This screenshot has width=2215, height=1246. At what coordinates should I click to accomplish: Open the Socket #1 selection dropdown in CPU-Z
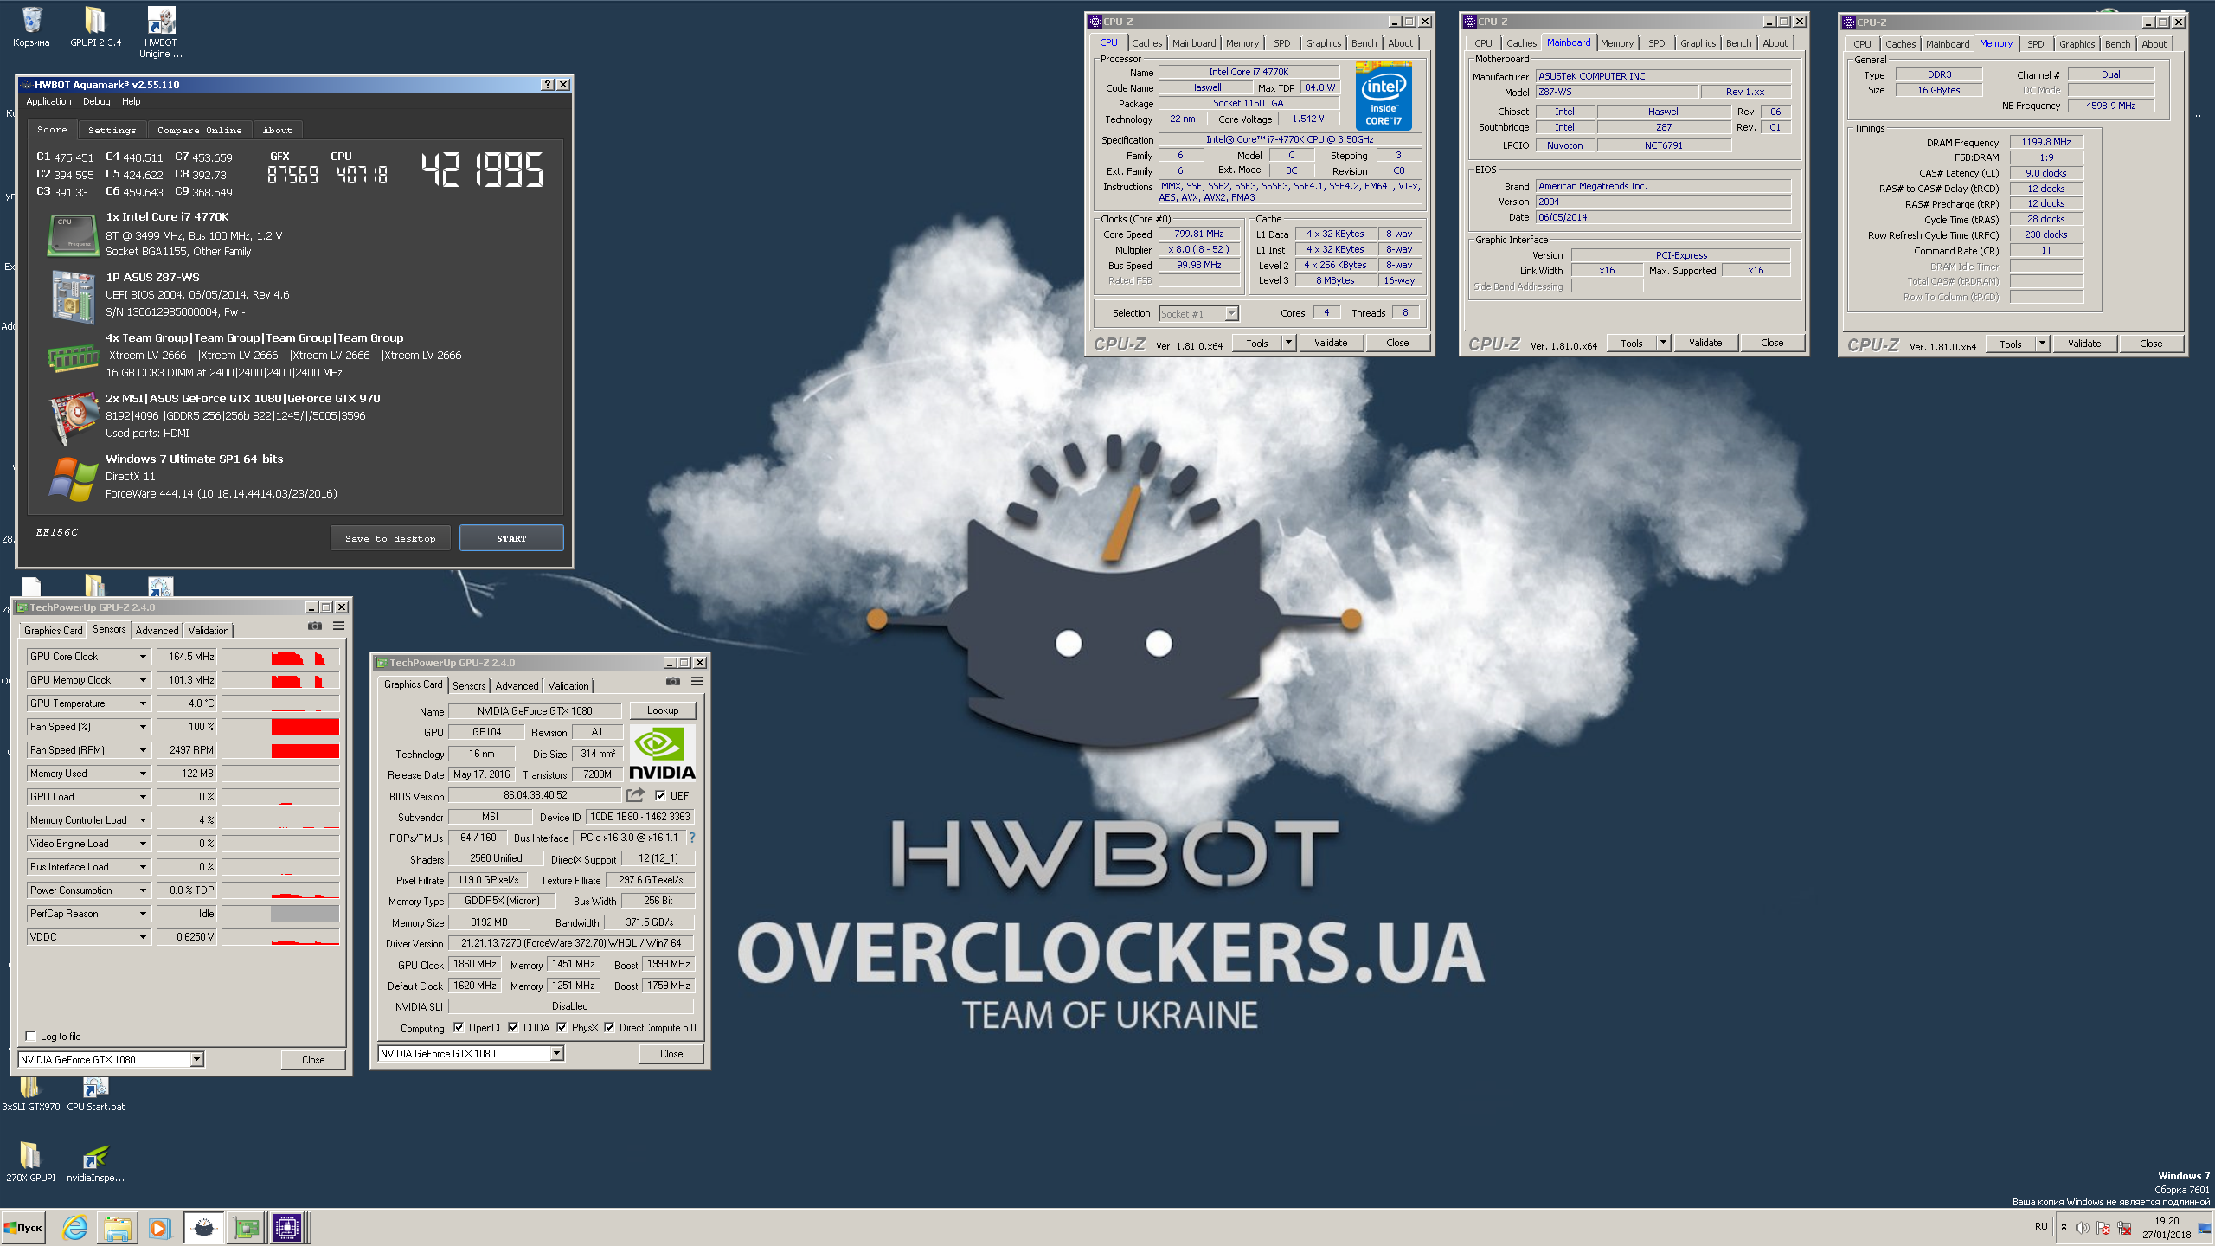click(x=1232, y=313)
